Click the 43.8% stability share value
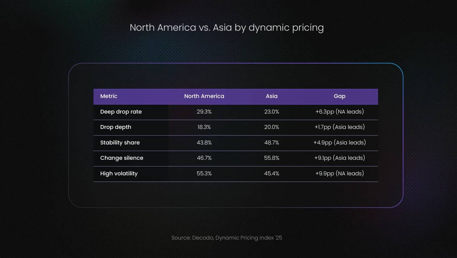 204,142
